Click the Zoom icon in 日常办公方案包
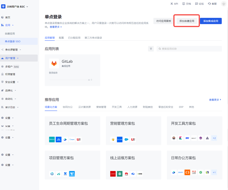The image size is (228, 190). [x=181, y=172]
